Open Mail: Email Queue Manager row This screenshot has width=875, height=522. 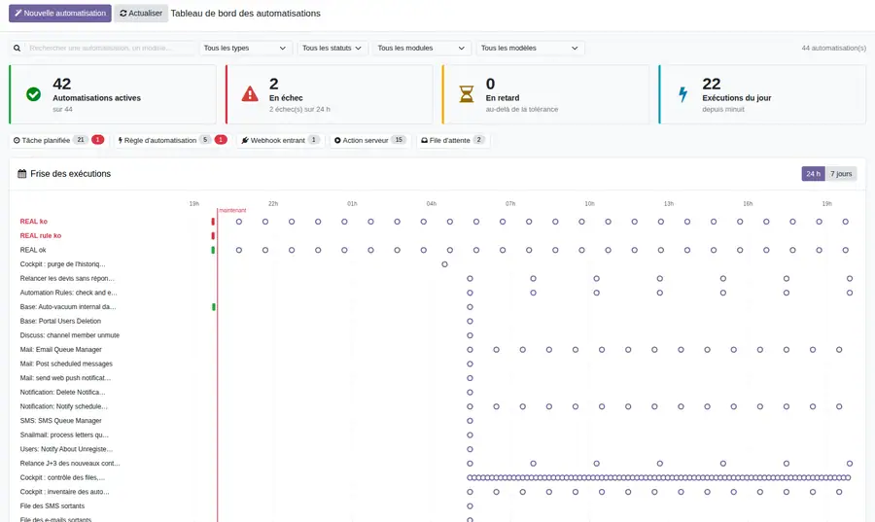[x=61, y=350]
